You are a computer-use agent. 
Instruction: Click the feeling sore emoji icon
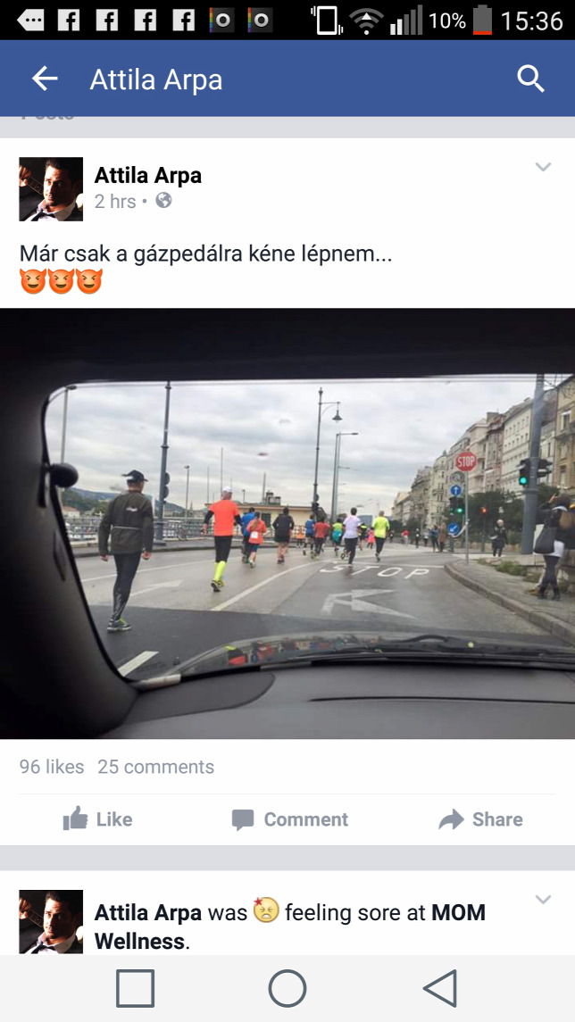tap(266, 910)
